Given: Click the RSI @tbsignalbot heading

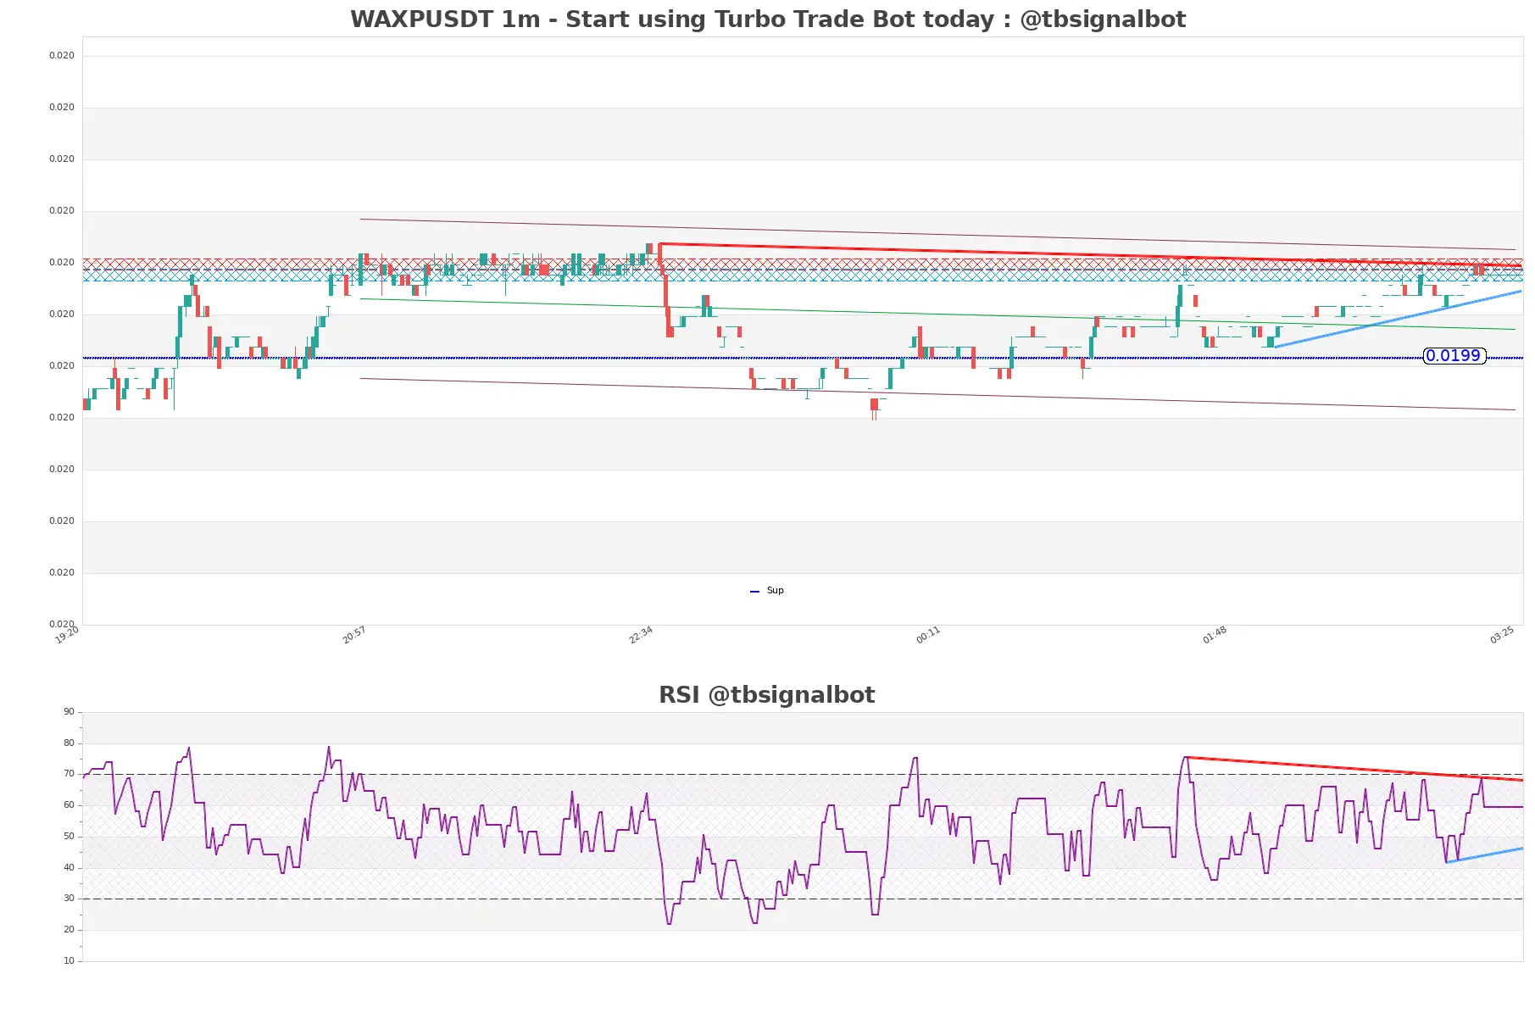Looking at the screenshot, I should point(767,695).
